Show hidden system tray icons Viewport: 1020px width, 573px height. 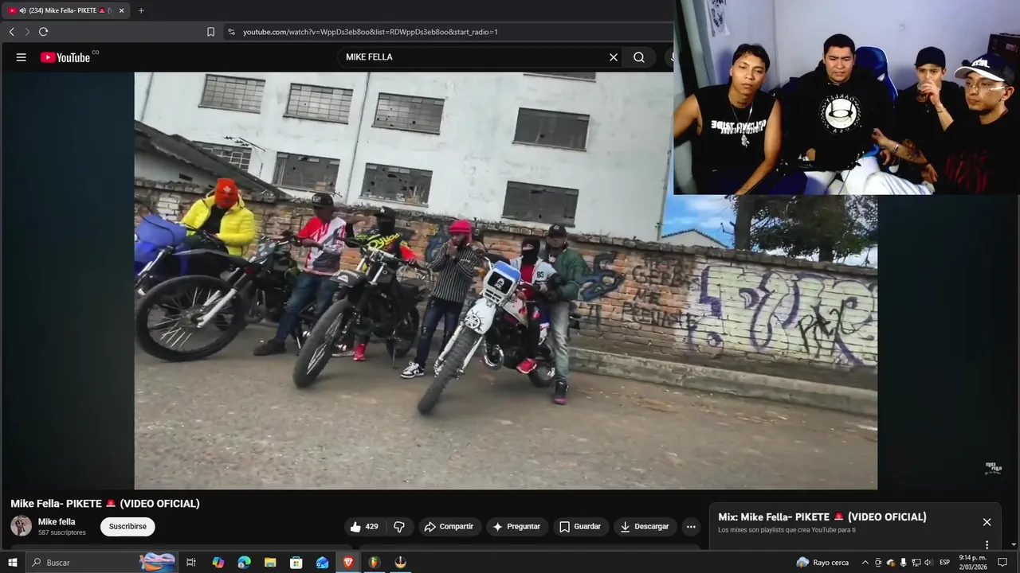(x=865, y=563)
